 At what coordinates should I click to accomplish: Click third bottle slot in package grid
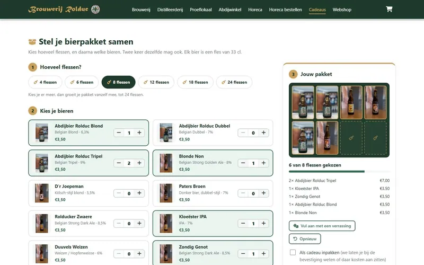[351, 102]
